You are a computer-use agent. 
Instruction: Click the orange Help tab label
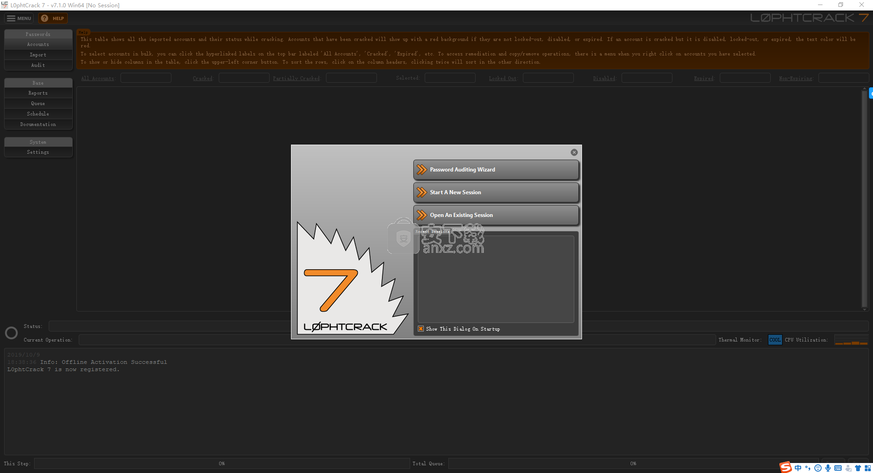click(83, 32)
